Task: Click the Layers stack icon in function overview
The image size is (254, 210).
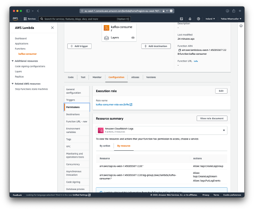Action: [x=107, y=38]
